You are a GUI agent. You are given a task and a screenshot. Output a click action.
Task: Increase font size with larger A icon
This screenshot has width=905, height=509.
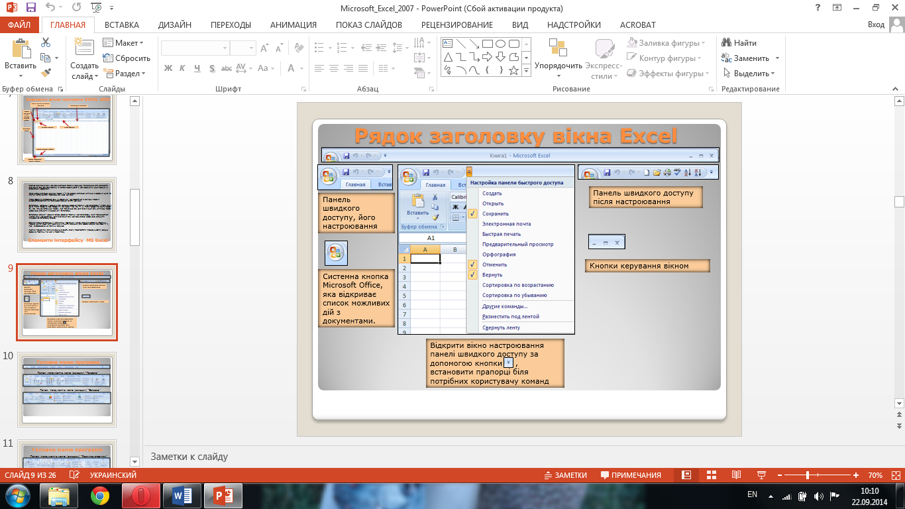tap(264, 48)
